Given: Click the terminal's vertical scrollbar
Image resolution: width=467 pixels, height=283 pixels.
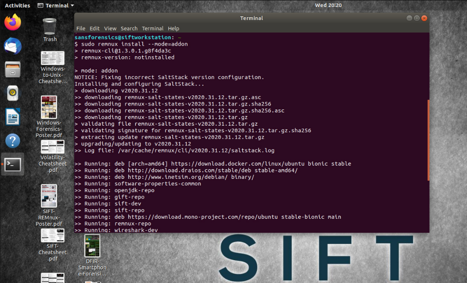Looking at the screenshot, I should (x=428, y=140).
